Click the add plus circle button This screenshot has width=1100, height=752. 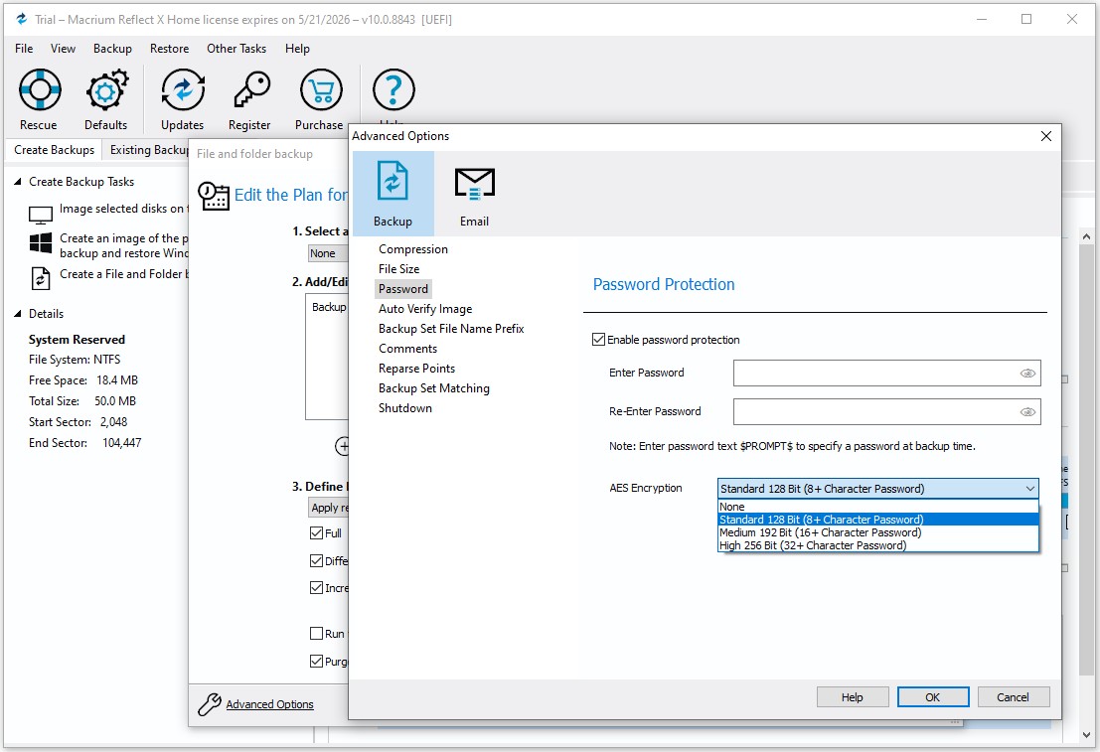(343, 446)
